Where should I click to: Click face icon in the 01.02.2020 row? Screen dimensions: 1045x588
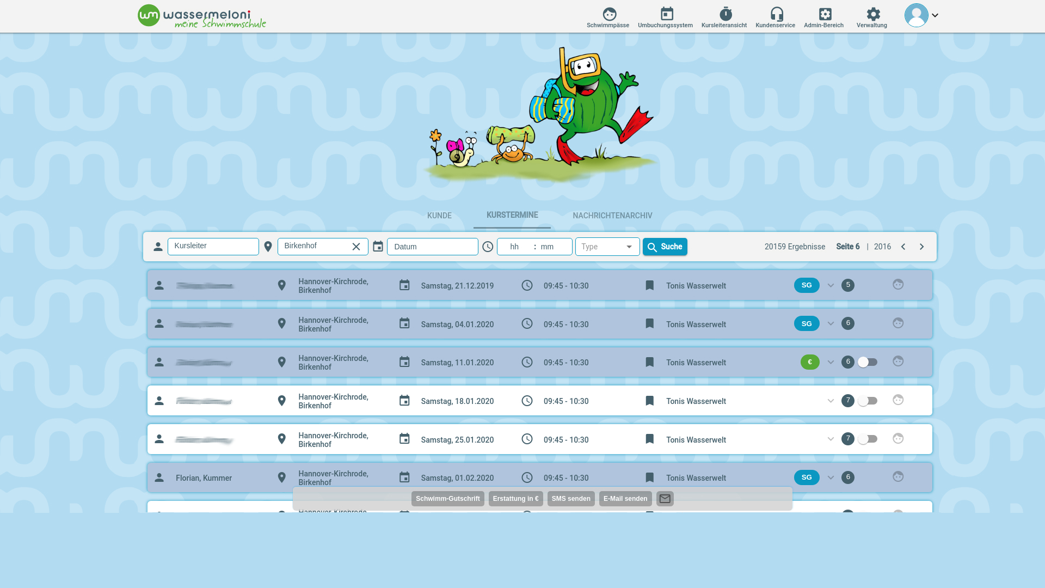(898, 476)
